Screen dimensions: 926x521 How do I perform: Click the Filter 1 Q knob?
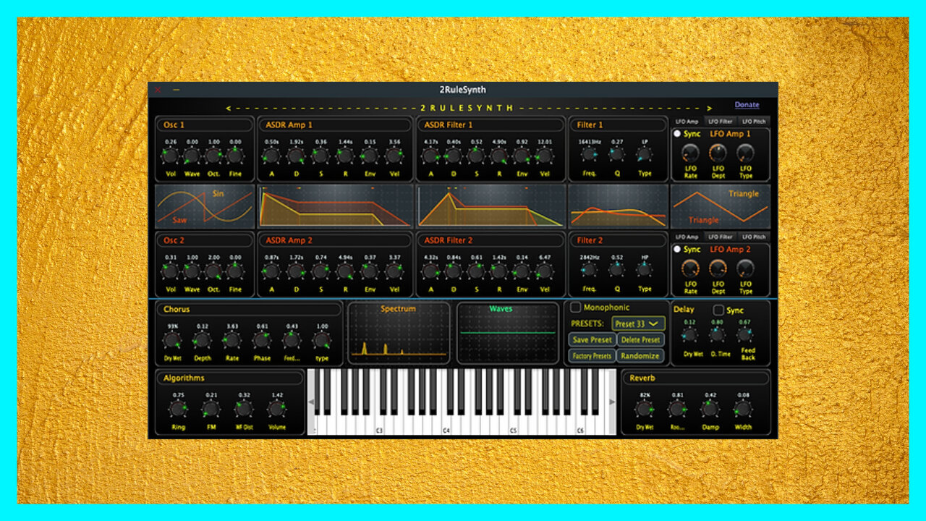click(616, 154)
